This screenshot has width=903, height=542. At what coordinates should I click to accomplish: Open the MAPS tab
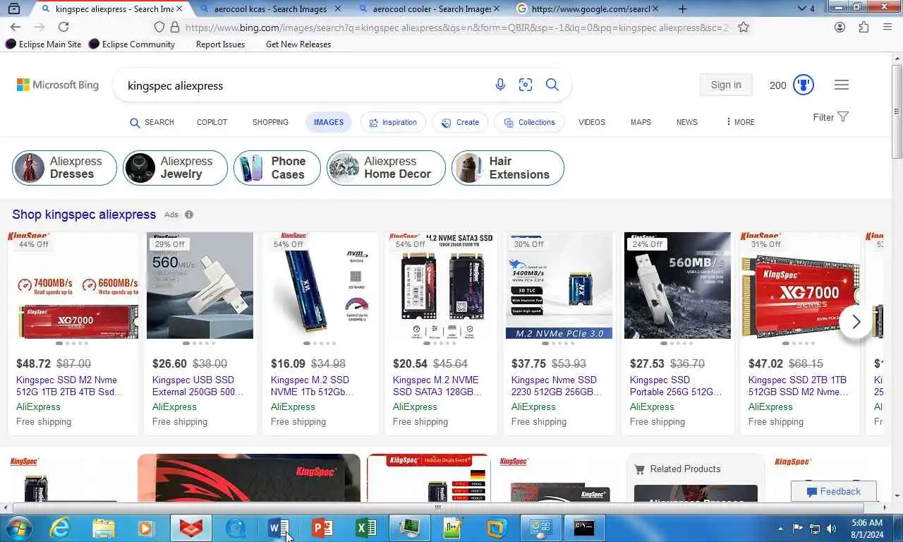[x=641, y=122]
